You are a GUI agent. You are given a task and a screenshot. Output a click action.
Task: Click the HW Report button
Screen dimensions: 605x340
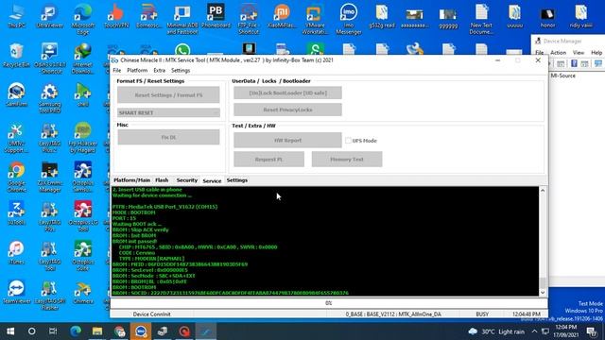[x=287, y=141]
